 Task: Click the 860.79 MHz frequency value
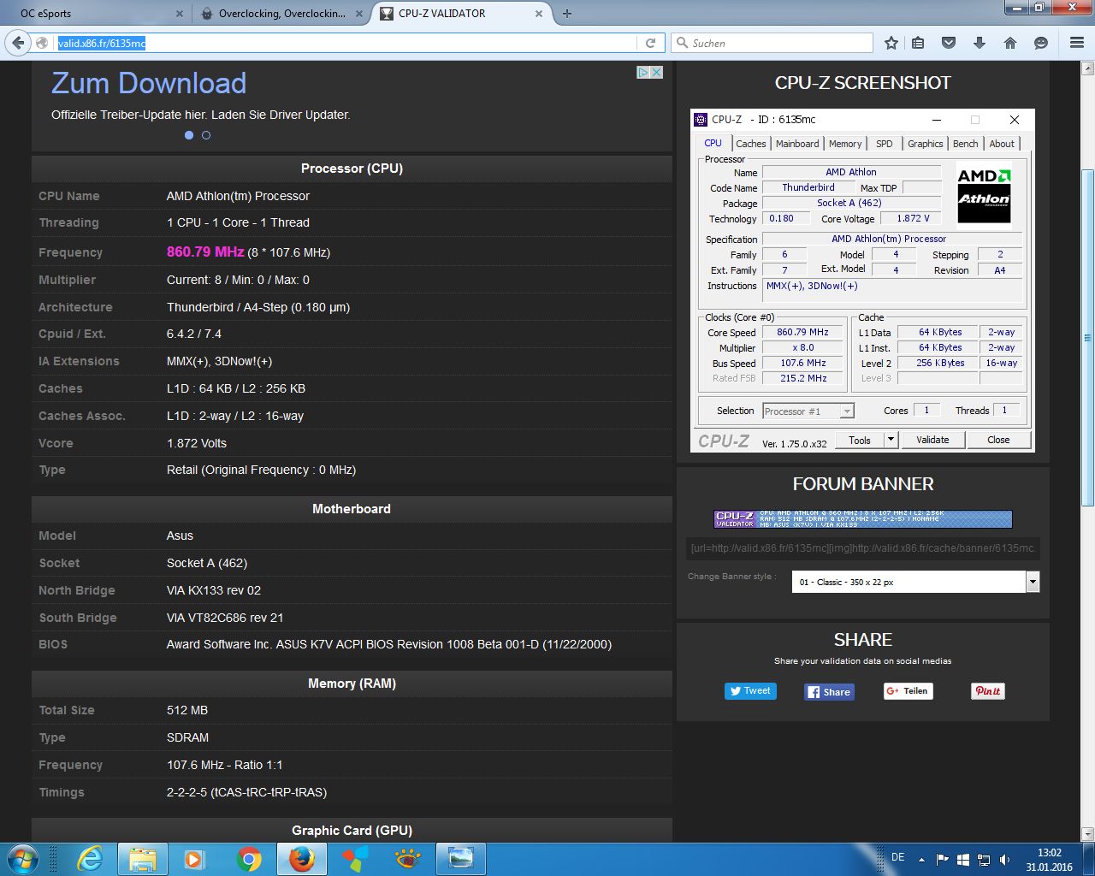(x=205, y=252)
